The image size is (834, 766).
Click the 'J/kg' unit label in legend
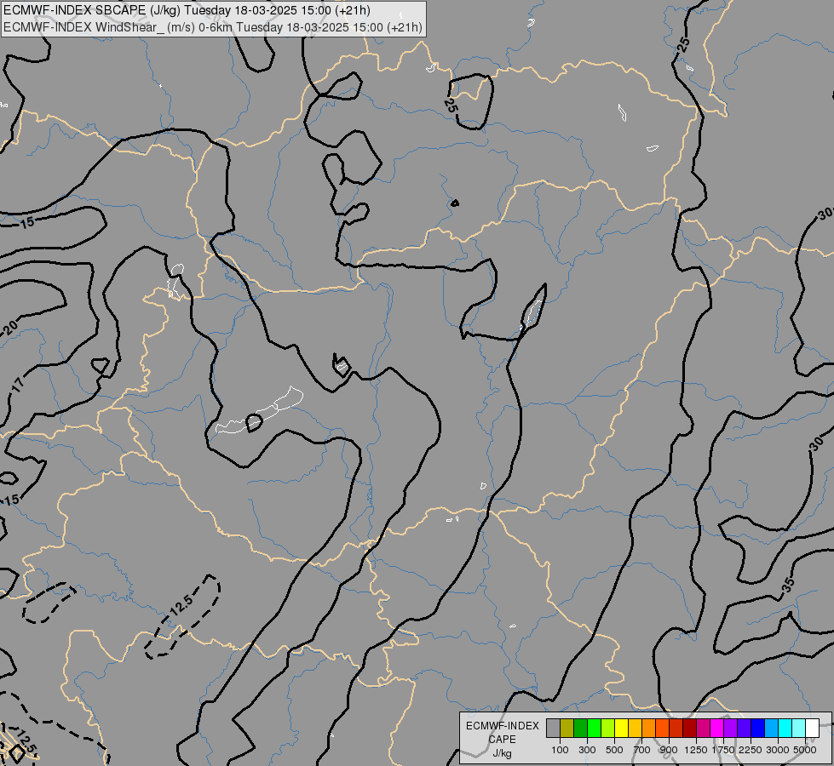[x=502, y=754]
